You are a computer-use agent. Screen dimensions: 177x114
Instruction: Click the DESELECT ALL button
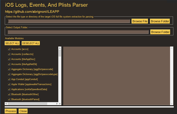pos(31,43)
